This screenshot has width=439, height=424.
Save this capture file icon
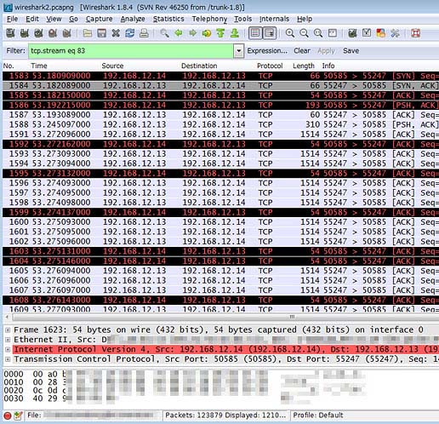coord(101,33)
